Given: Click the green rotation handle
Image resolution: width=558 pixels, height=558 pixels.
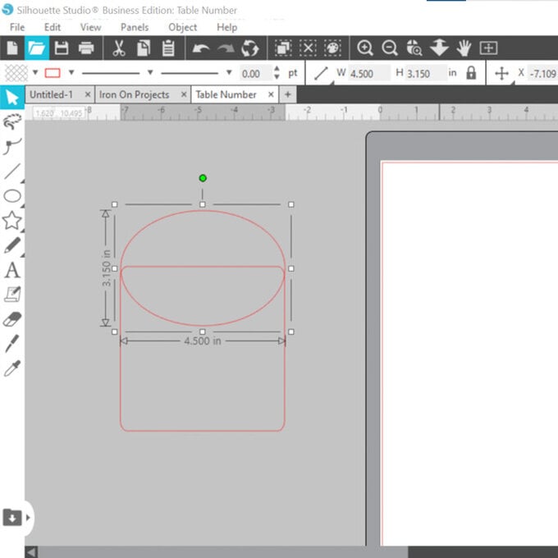Looking at the screenshot, I should click(203, 178).
